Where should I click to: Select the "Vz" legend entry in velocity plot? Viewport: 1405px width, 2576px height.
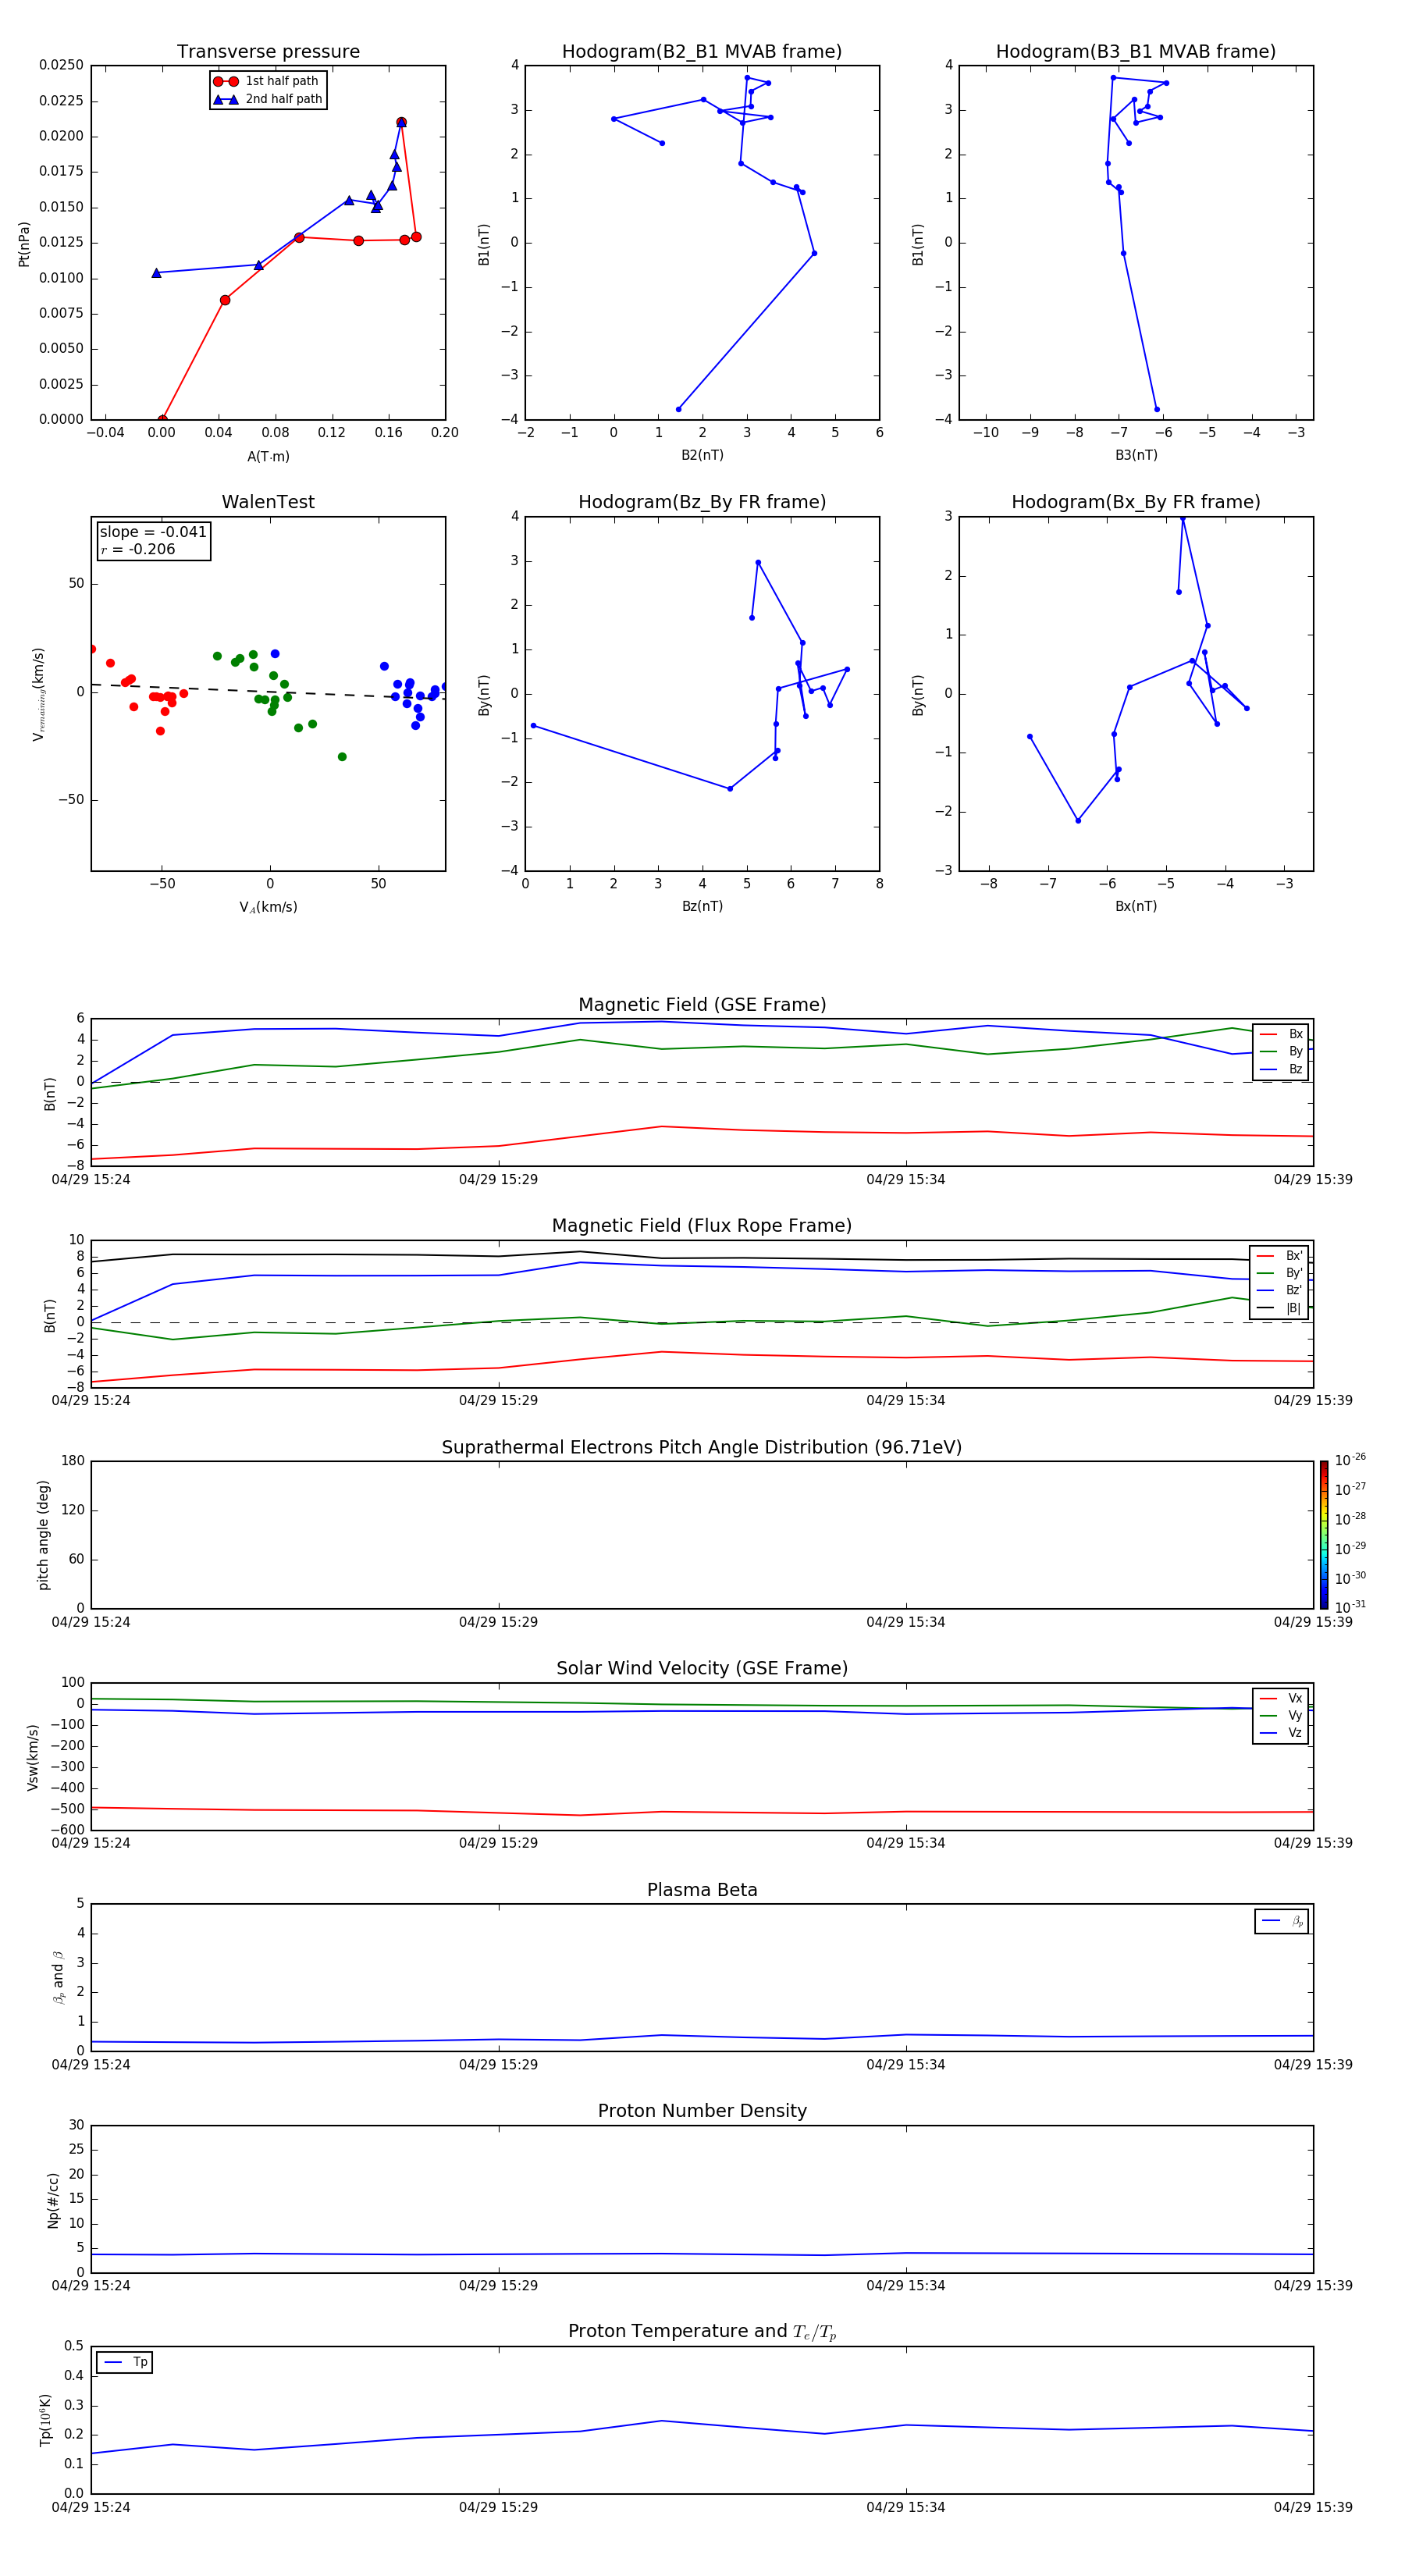tap(1281, 1733)
